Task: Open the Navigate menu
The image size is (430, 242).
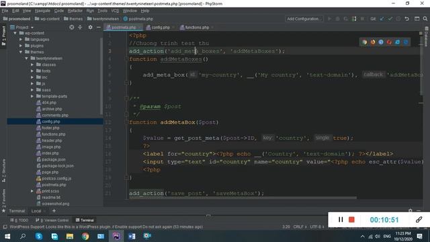Action: click(42, 11)
